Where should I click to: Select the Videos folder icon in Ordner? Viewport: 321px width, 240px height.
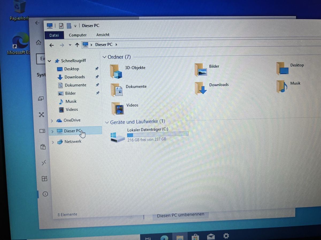tap(117, 109)
